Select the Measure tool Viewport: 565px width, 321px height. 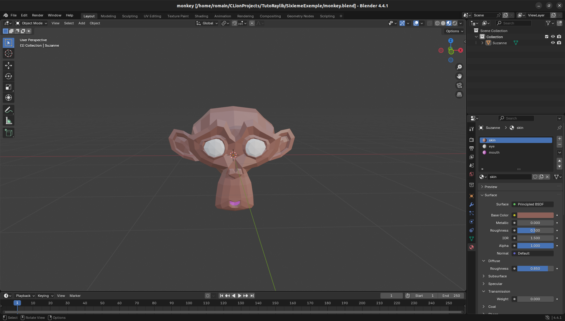[8, 120]
